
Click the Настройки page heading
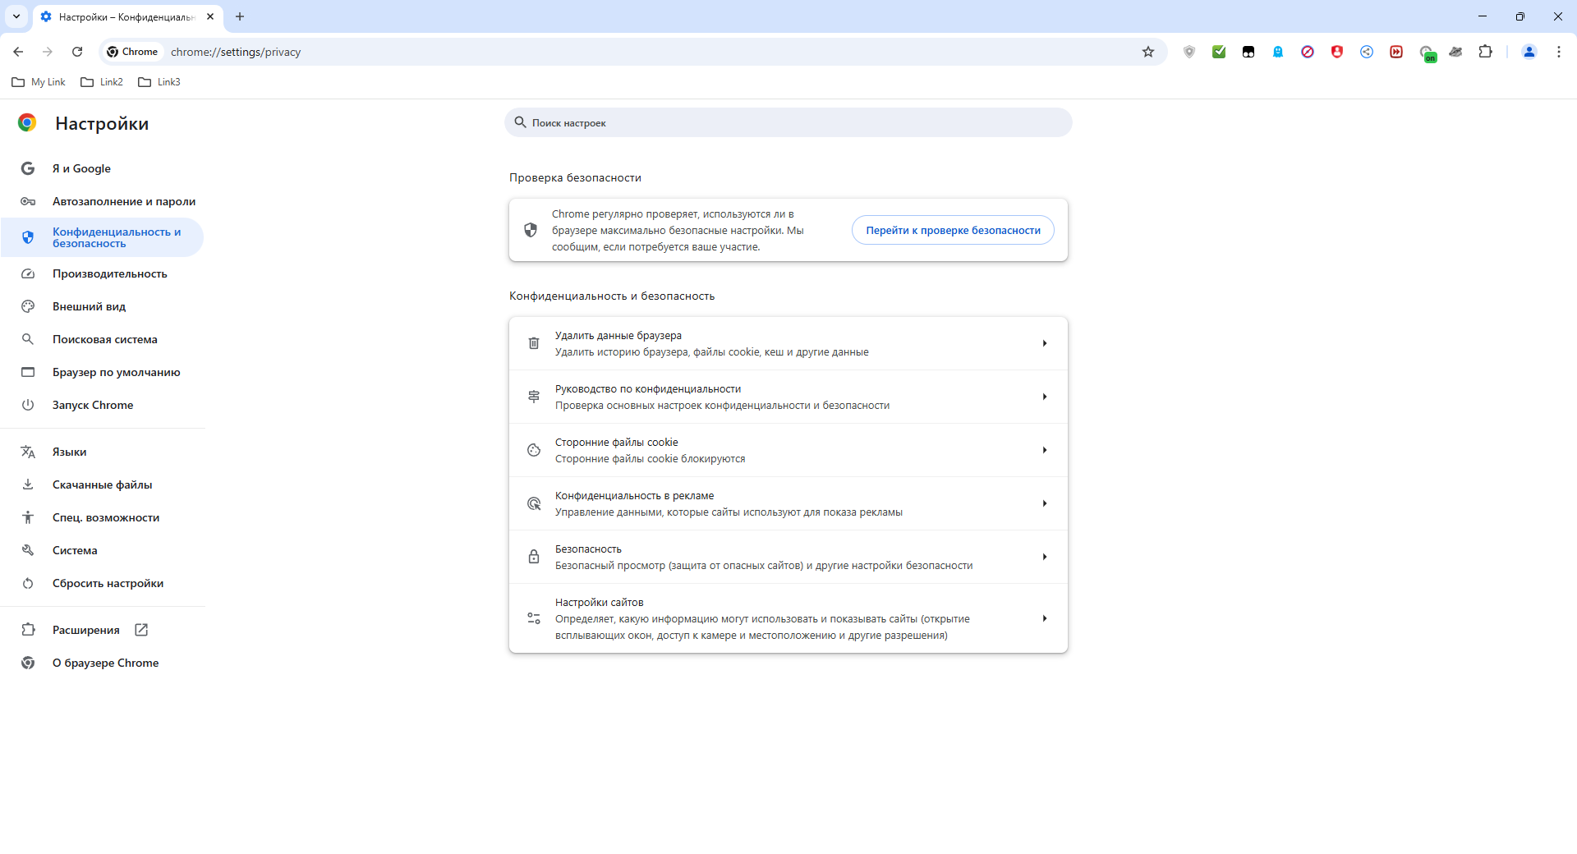(x=102, y=123)
